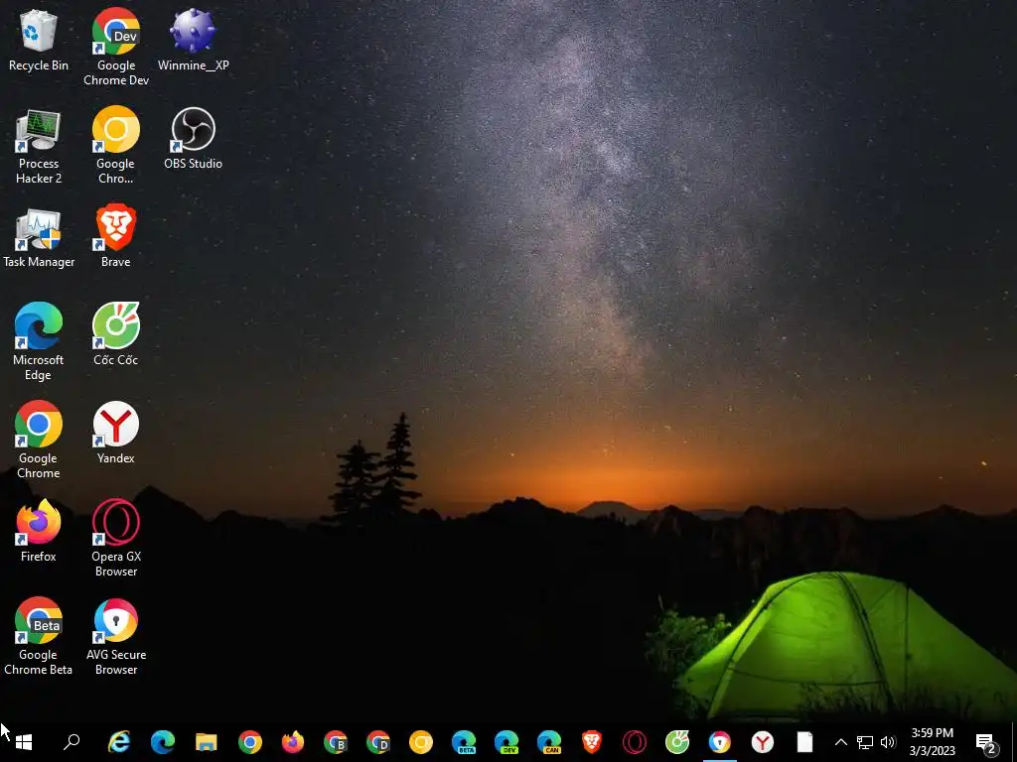Screen dimensions: 1017x762
Task: Launch Brave from taskbar
Action: click(x=592, y=742)
